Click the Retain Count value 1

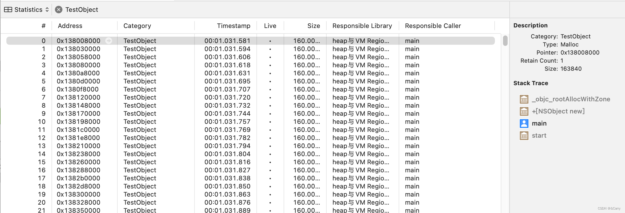[x=562, y=61]
